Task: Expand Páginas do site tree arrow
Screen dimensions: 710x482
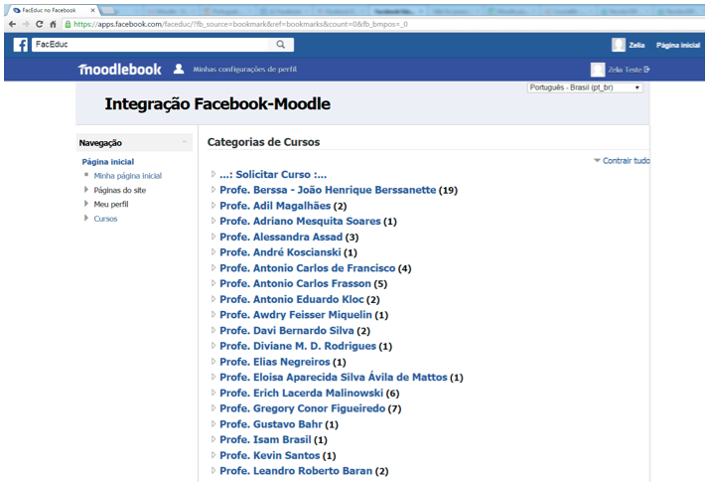Action: (86, 190)
